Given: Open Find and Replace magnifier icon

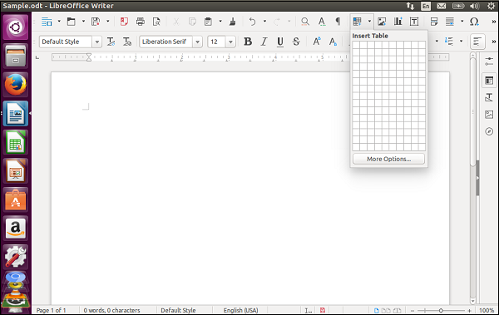Looking at the screenshot, I should (x=305, y=22).
